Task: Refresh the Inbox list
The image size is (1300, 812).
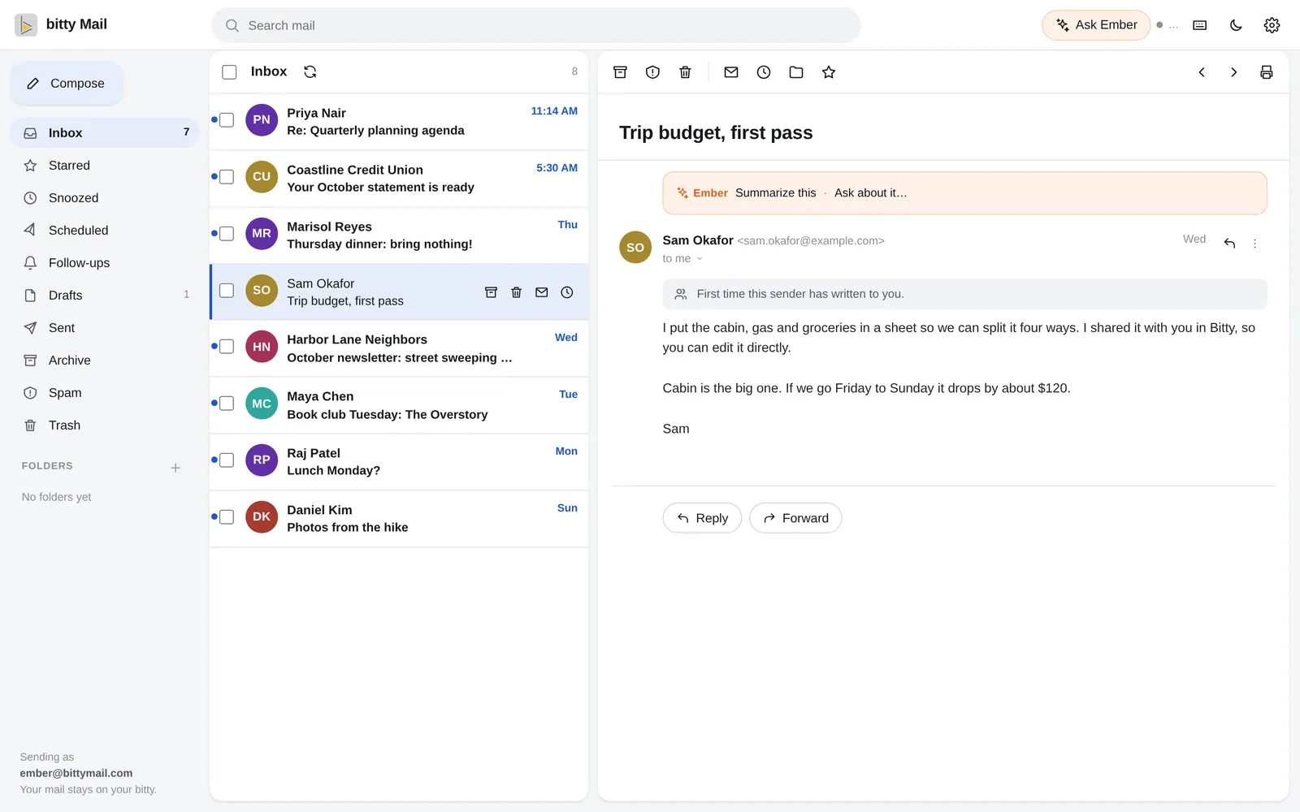Action: (310, 71)
